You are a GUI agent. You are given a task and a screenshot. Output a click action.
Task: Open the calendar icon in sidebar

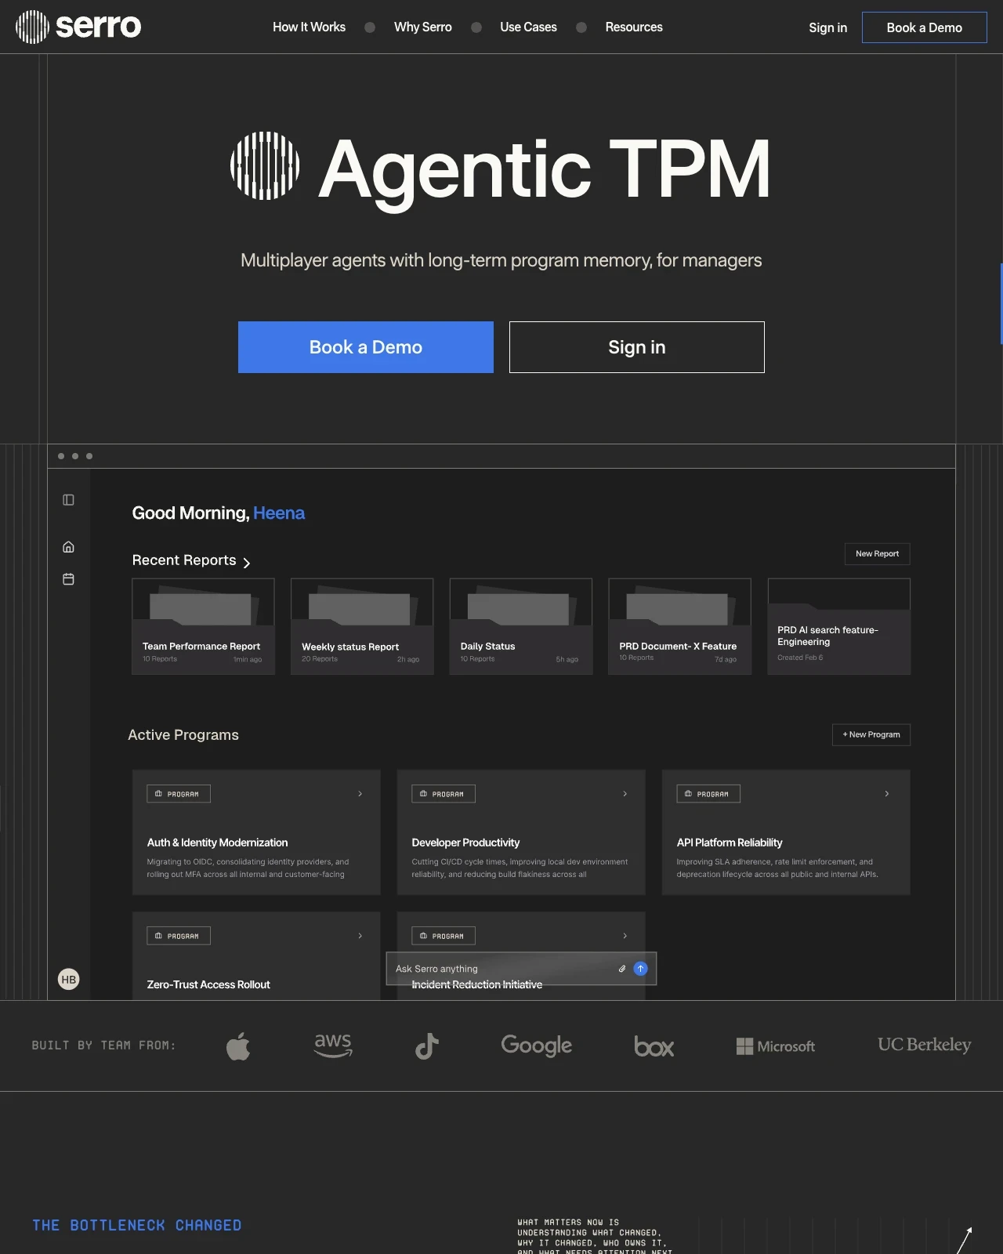(68, 579)
